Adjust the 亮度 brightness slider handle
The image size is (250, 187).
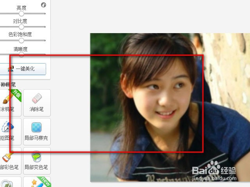pos(21,14)
